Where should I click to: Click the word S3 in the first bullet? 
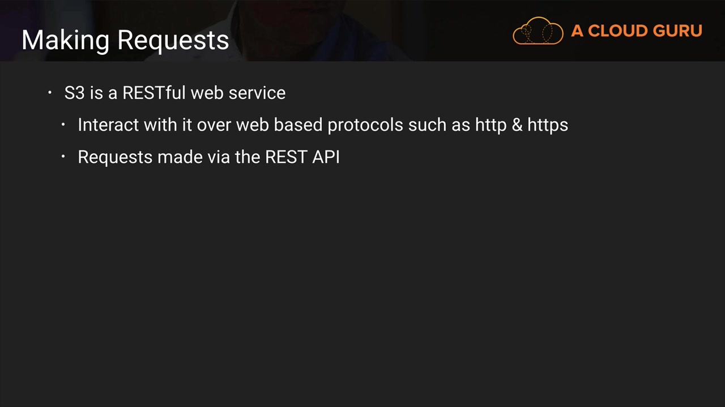pyautogui.click(x=74, y=93)
